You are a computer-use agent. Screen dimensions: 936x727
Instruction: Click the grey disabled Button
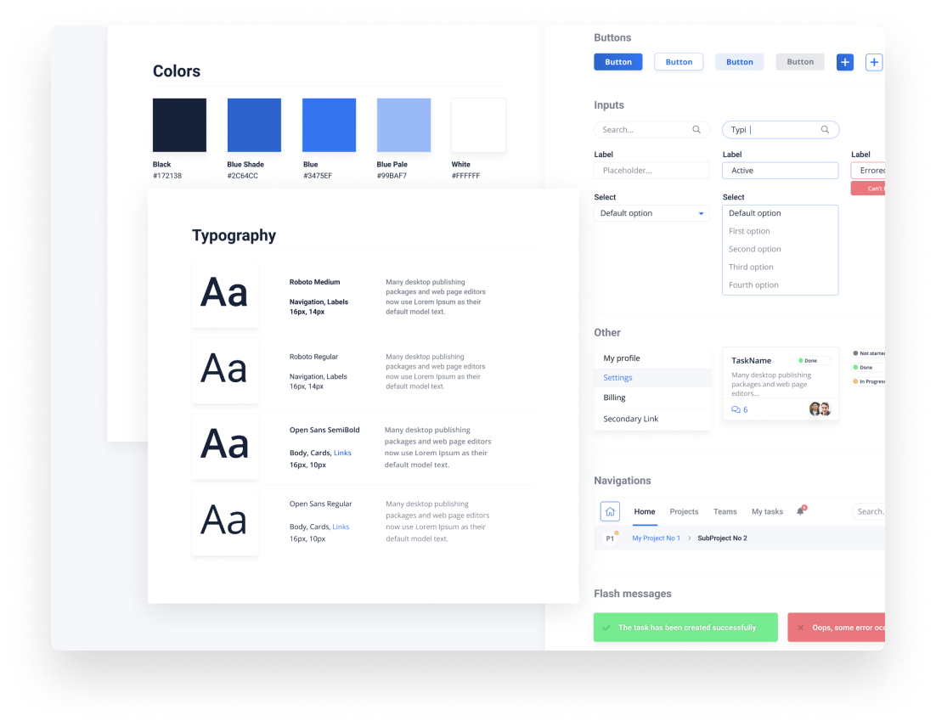coord(800,62)
